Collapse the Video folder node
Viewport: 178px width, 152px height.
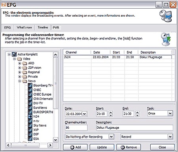[14, 59]
